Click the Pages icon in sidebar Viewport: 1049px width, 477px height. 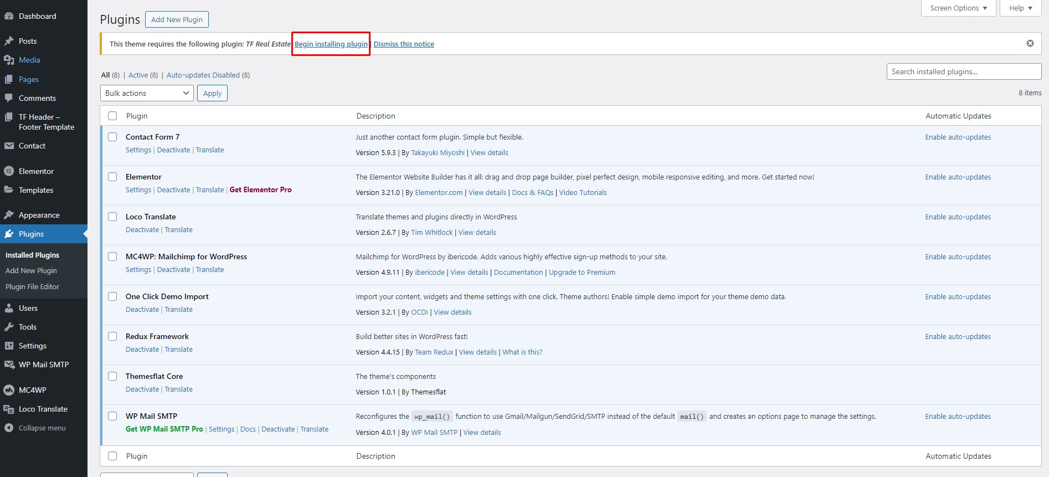[9, 79]
